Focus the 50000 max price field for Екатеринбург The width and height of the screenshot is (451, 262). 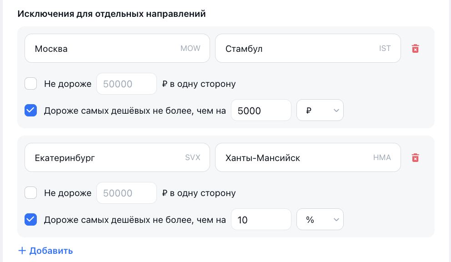pyautogui.click(x=126, y=193)
